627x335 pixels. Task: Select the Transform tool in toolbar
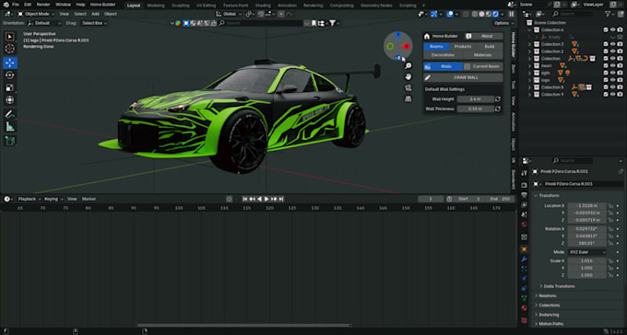[9, 100]
